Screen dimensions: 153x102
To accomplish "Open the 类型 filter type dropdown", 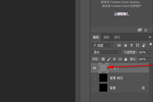I will pos(103,45).
